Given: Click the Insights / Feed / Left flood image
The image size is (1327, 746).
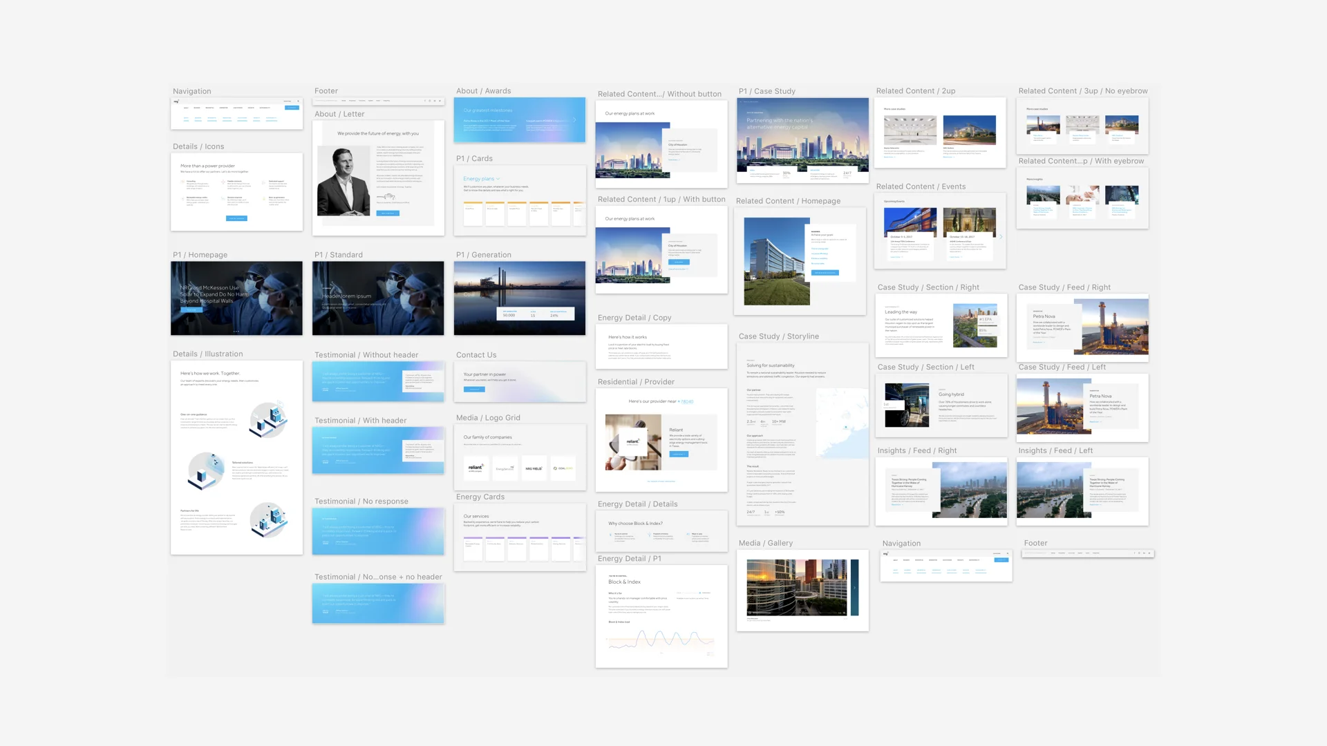Looking at the screenshot, I should 1050,490.
